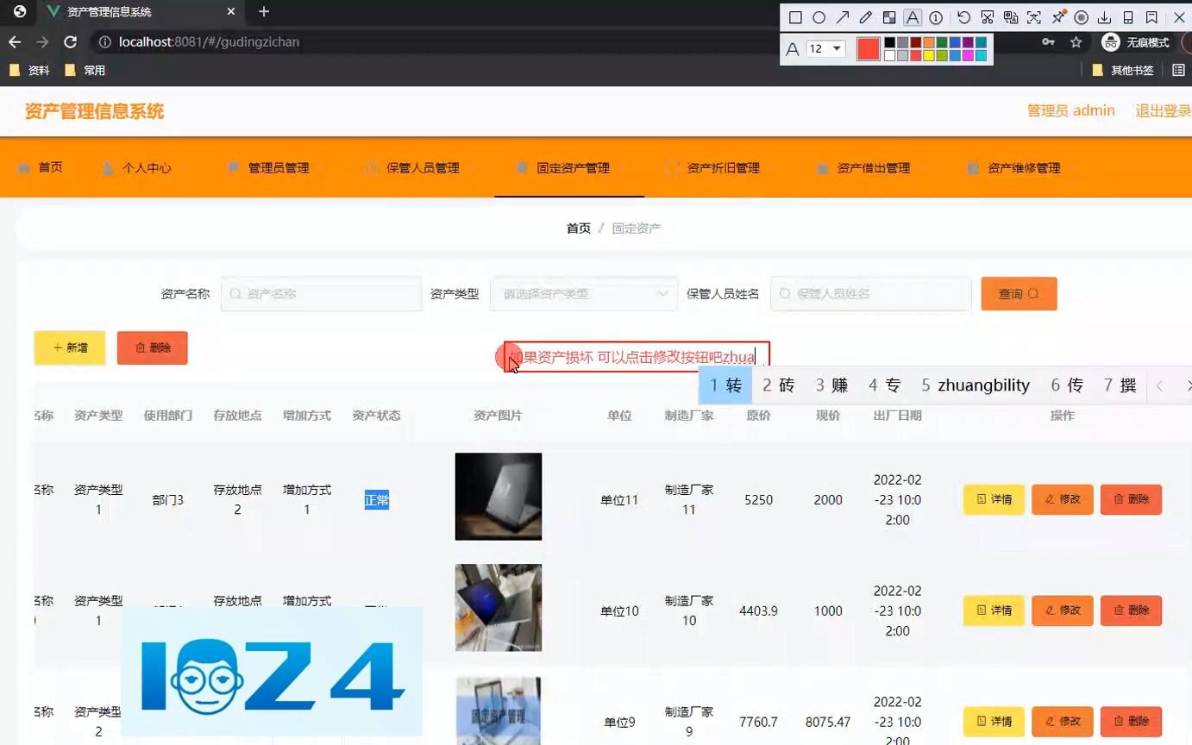Open the 个人中心 menu item

coord(148,168)
